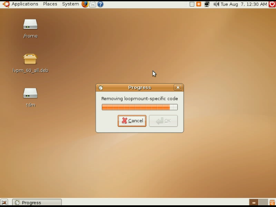This screenshot has height=207, width=276.
Task: Click Show Desktop button in bottom panel
Action: 4,202
